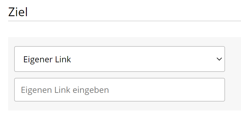Click the gray panel below Ziel
241x118 pixels.
[x=124, y=74]
